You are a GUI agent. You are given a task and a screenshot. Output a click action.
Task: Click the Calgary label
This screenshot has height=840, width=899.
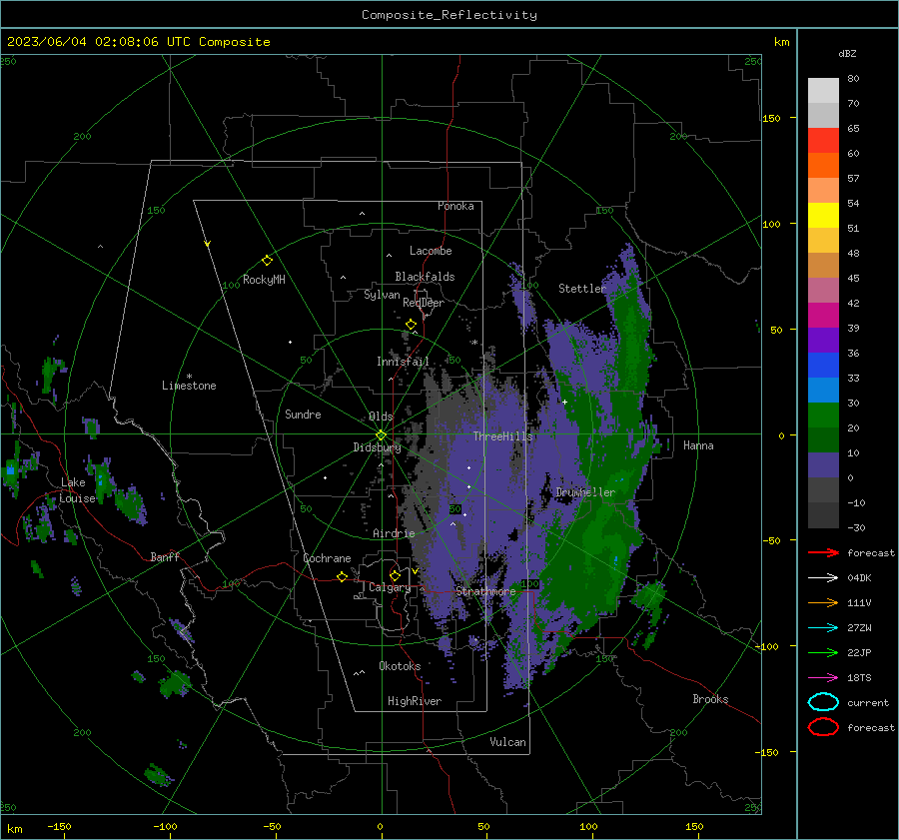[x=390, y=587]
